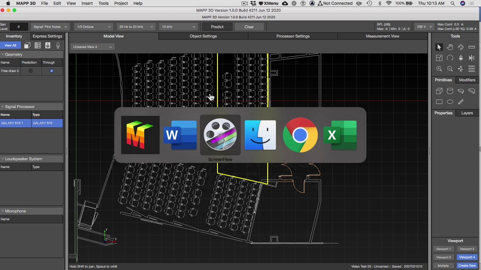The width and height of the screenshot is (481, 270).
Task: Enable Prediction checkbox for Free draw 4
Action: coord(31,71)
